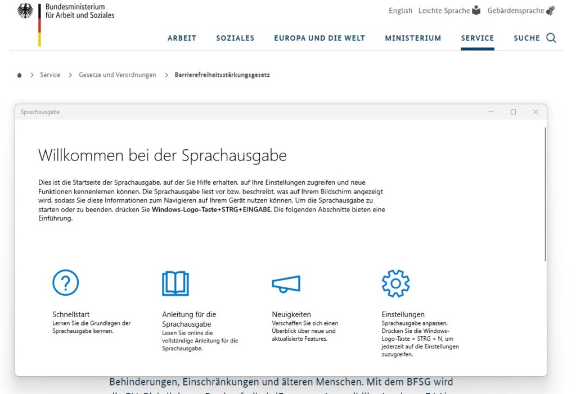Image resolution: width=576 pixels, height=394 pixels.
Task: Click the Schnellstart heading text
Action: (x=71, y=314)
